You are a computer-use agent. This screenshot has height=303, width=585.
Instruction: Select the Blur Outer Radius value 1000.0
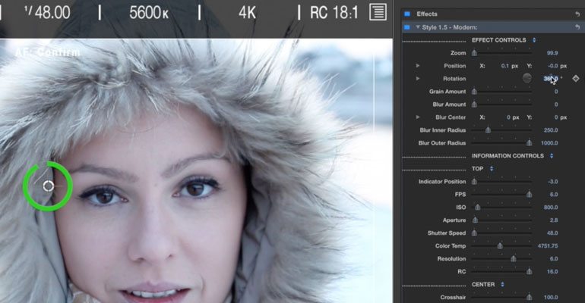tap(549, 143)
